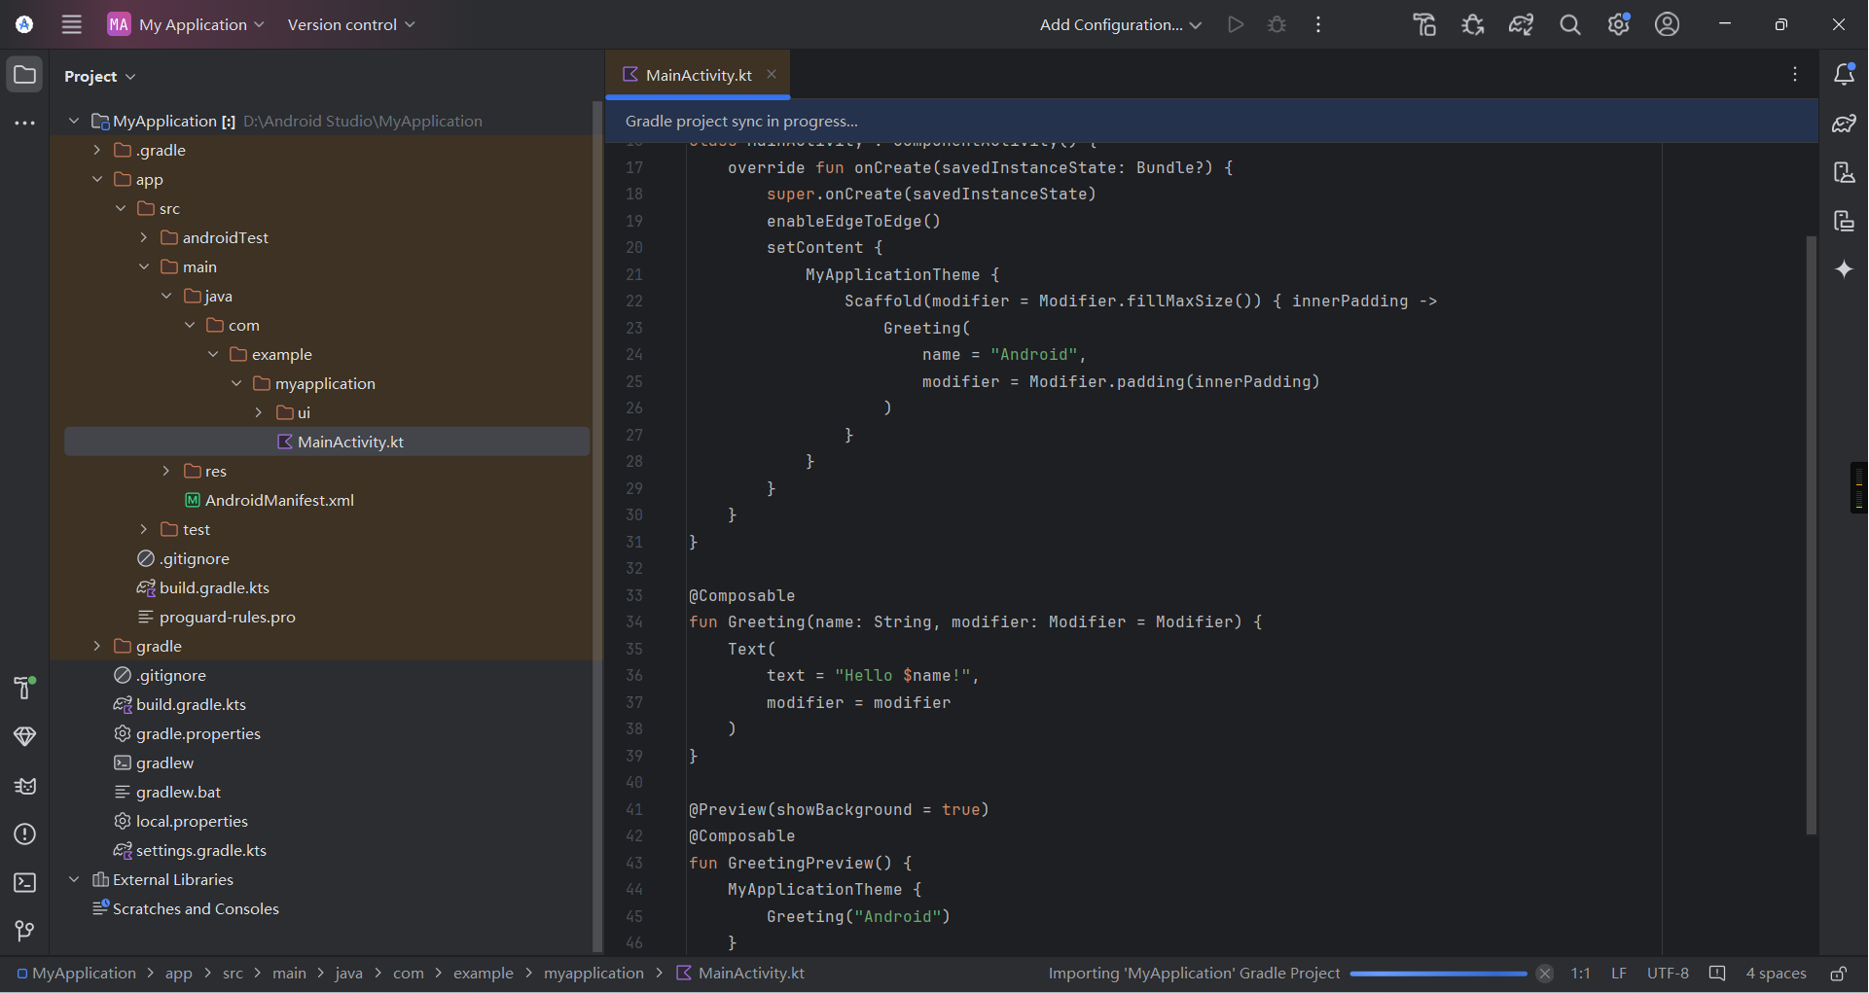Click myapplication breadcrumb segment
Screen dimensions: 1869x993
(593, 974)
